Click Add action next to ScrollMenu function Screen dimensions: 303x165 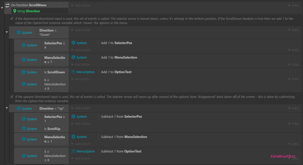click(x=82, y=5)
